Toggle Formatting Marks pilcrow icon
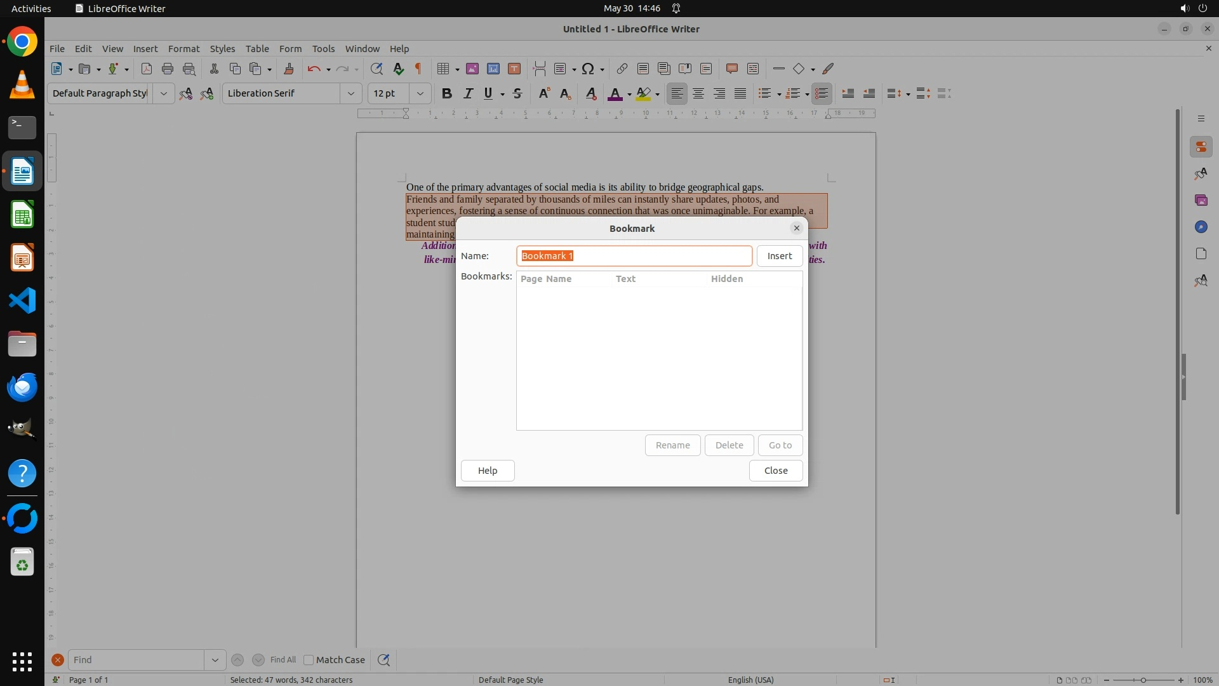The image size is (1219, 686). 418,69
